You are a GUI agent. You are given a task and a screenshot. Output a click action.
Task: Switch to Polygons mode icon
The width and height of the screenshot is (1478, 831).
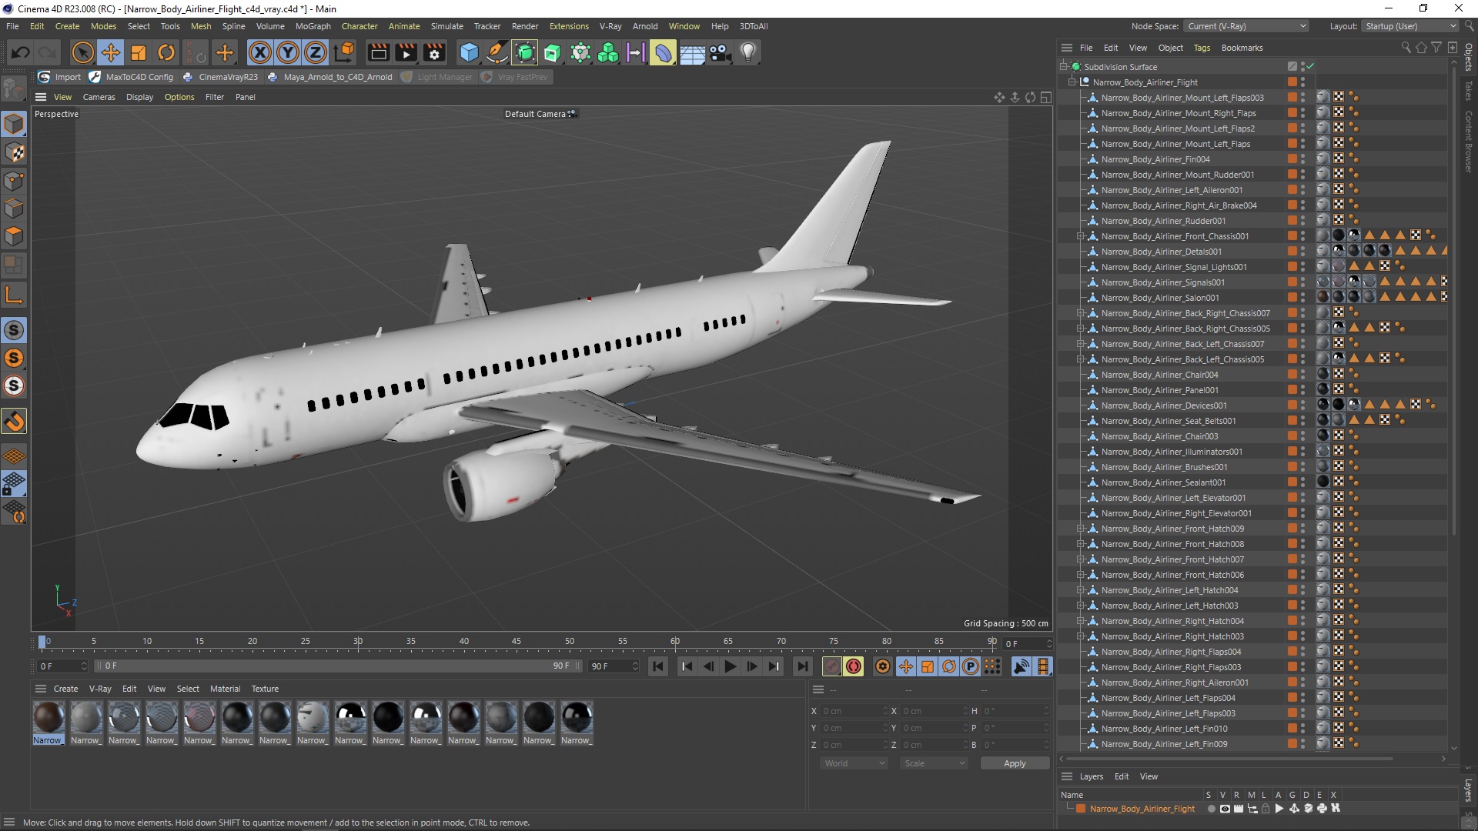14,235
